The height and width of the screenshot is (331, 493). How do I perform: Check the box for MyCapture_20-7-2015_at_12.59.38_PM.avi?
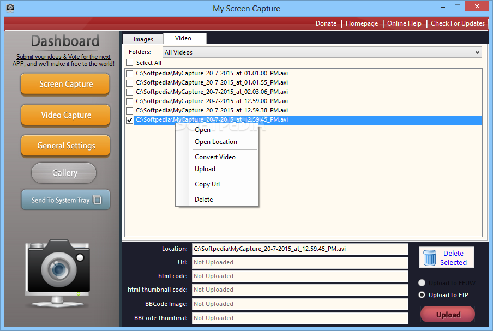(130, 111)
